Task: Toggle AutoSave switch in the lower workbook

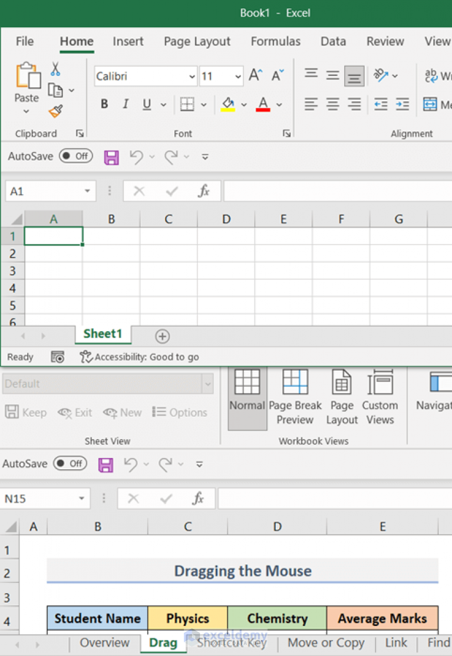Action: tap(70, 463)
